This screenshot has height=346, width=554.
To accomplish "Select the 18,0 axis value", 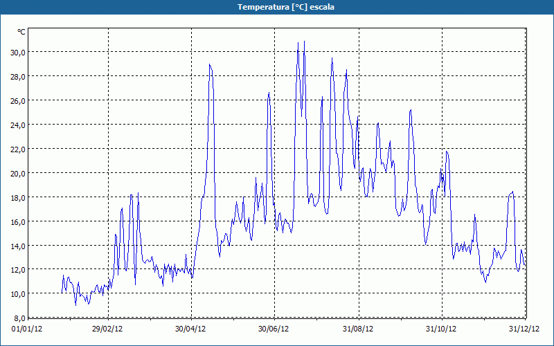I will click(18, 197).
